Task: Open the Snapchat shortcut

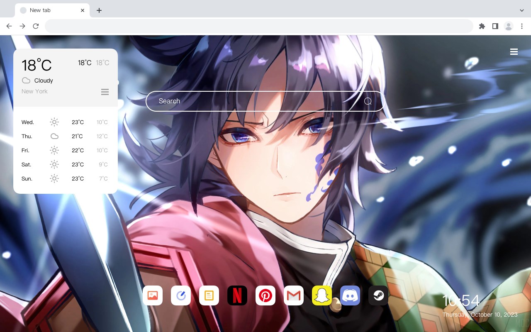Action: (x=322, y=295)
